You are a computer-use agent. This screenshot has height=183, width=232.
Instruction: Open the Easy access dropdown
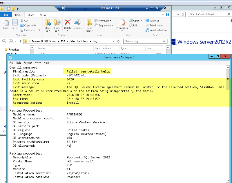pos(104,26)
